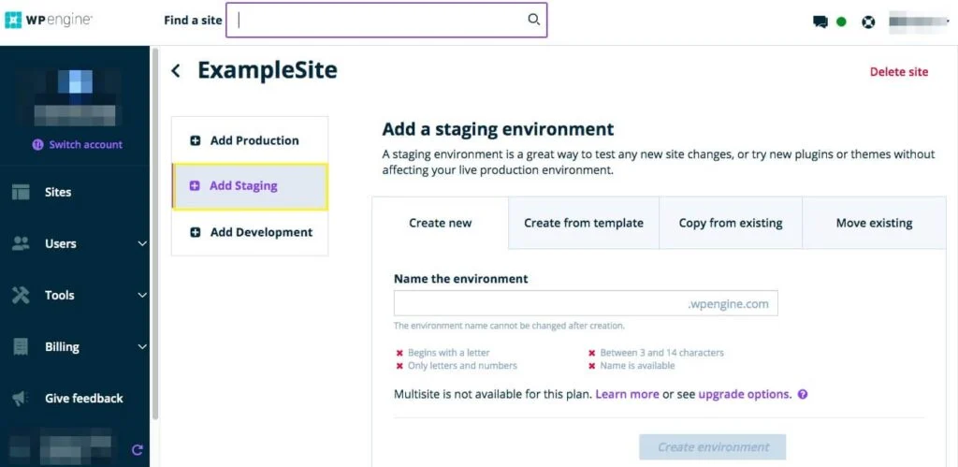Viewport: 958px width, 467px height.
Task: Select Add Development option
Action: (x=250, y=232)
